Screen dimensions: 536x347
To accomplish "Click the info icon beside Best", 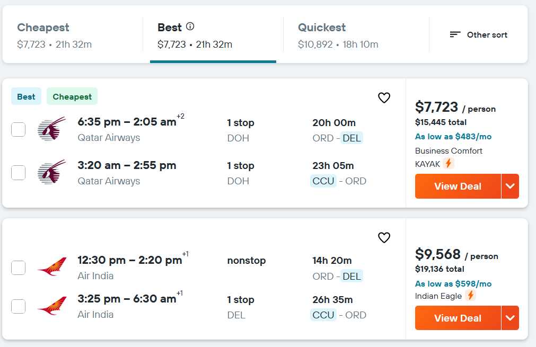I will [x=190, y=26].
